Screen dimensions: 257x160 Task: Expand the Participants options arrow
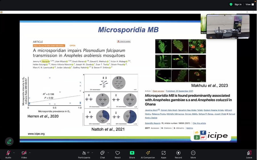pyautogui.click(x=92, y=153)
